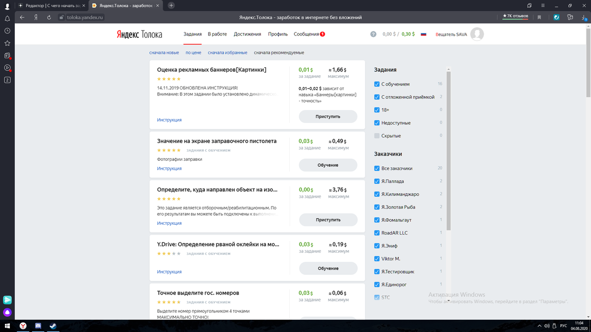Open bookmarks star in browser sidebar
591x332 pixels.
[x=7, y=43]
